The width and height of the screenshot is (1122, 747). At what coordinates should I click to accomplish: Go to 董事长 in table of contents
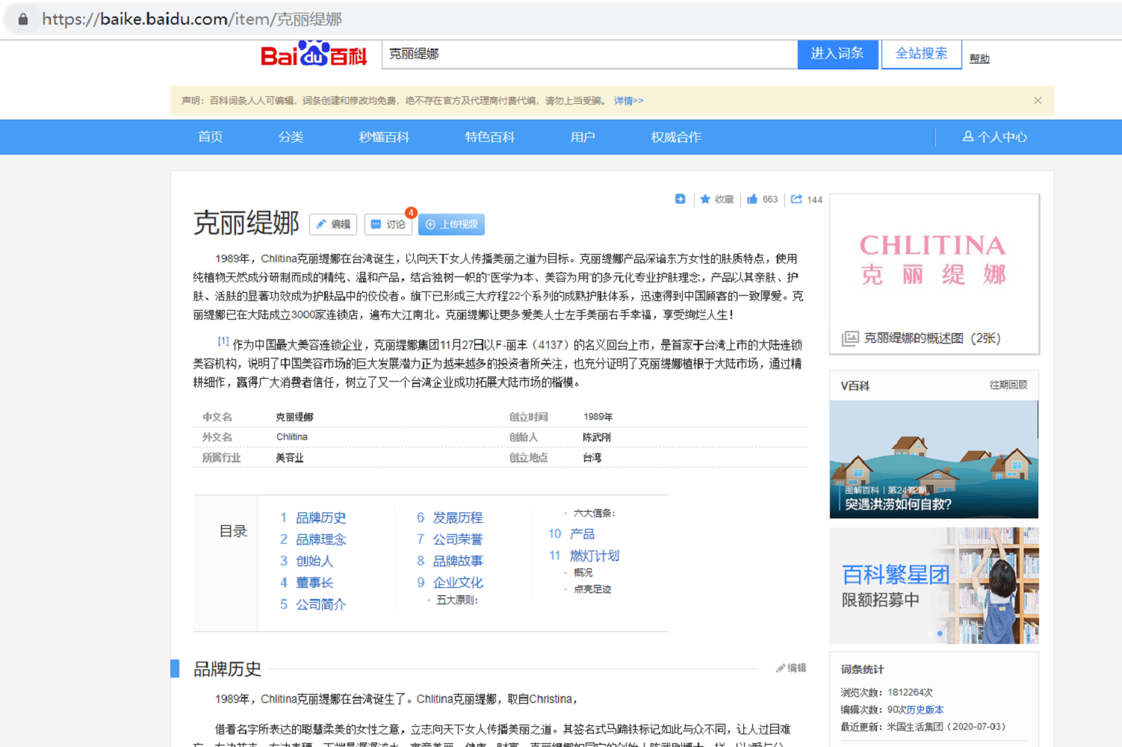coord(314,583)
